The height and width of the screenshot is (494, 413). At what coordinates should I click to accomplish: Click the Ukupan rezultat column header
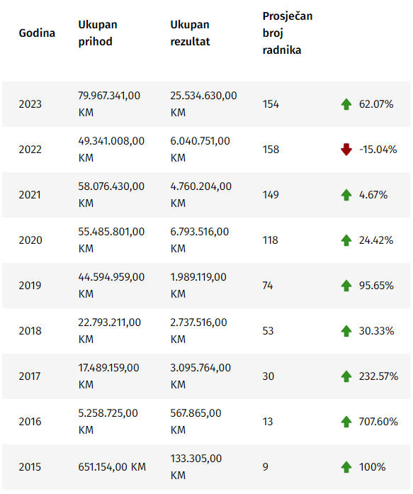click(x=190, y=33)
